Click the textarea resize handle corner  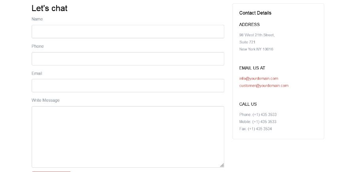[x=222, y=165]
